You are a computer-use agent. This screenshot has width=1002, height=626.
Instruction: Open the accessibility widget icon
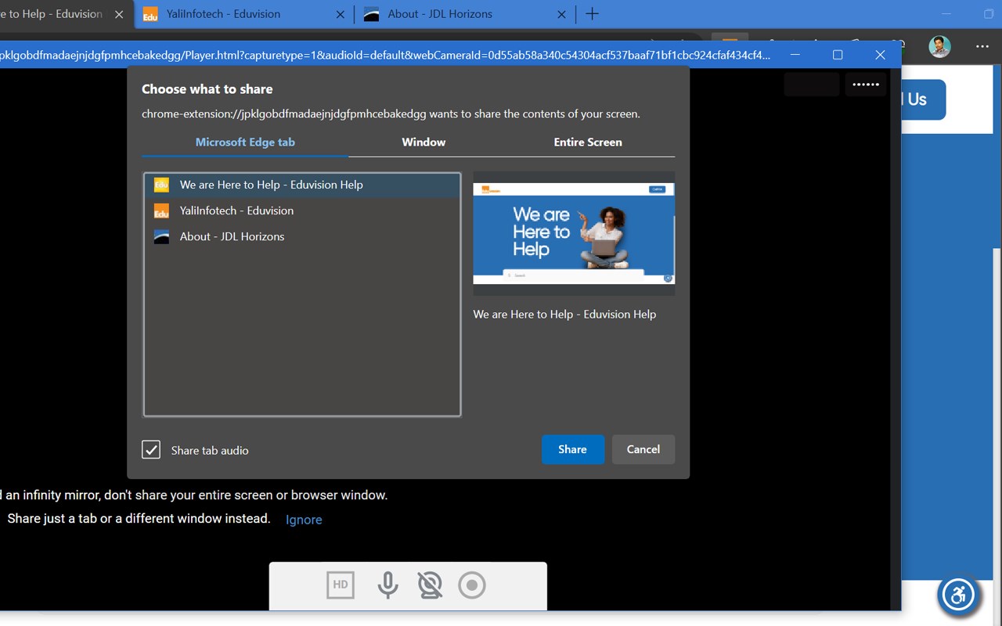[x=958, y=595]
